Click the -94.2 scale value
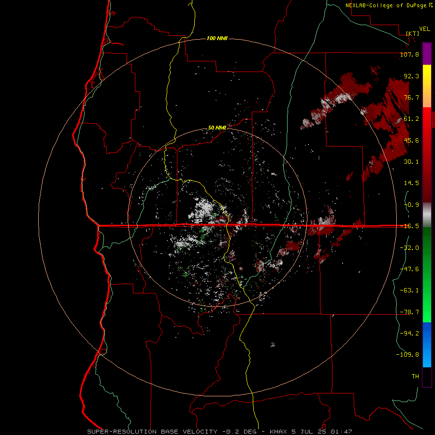Image resolution: width=435 pixels, height=435 pixels. 409,333
